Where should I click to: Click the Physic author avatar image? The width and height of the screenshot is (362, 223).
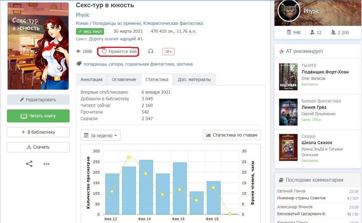point(288,11)
